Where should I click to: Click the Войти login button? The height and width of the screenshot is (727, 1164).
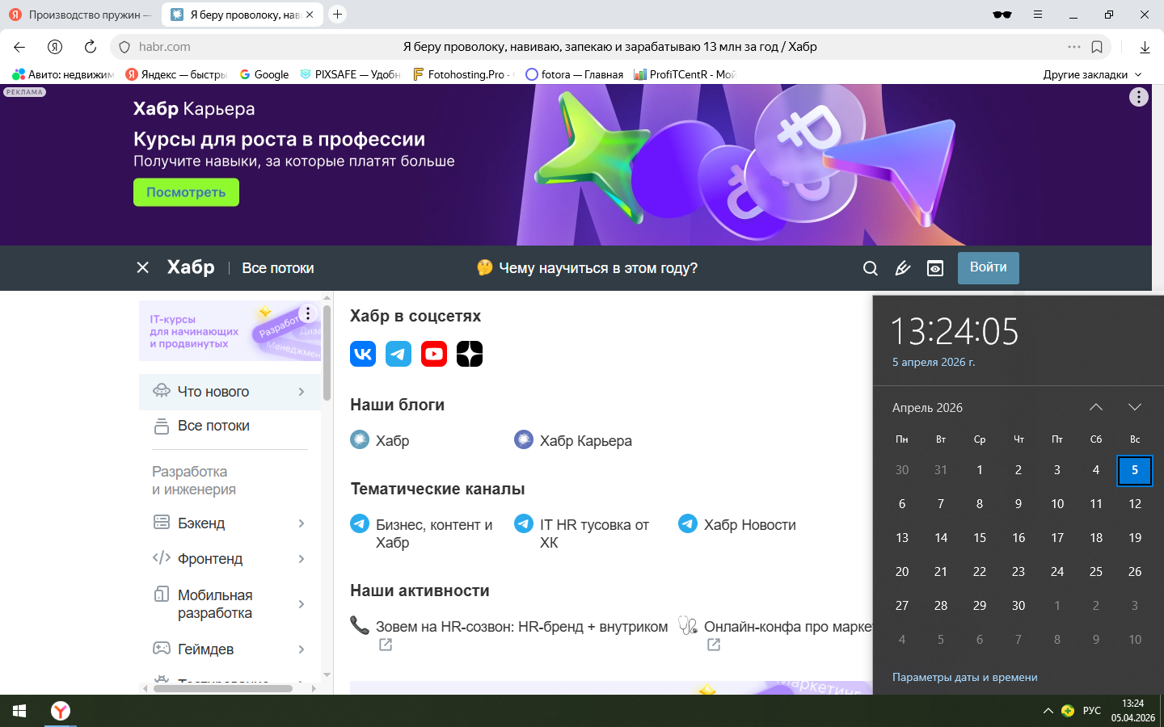(989, 268)
